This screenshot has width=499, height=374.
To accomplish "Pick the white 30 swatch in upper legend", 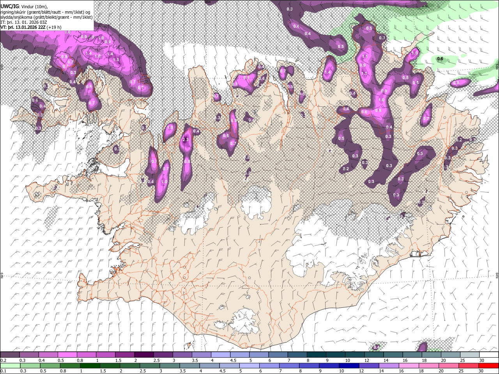I will coord(489,355).
